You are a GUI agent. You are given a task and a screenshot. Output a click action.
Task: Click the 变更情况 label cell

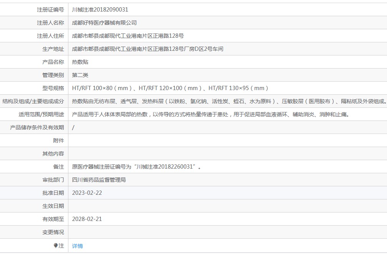pyautogui.click(x=34, y=232)
